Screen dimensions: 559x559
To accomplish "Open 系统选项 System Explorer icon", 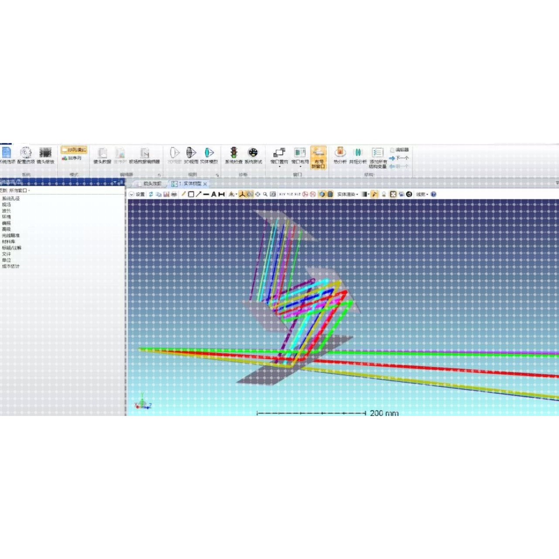I will click(7, 155).
